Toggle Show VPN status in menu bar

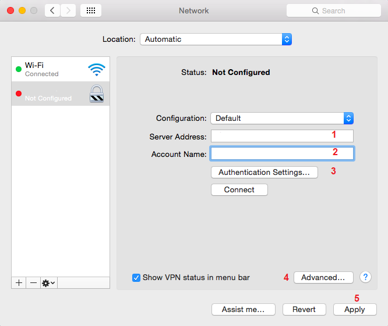coord(136,277)
